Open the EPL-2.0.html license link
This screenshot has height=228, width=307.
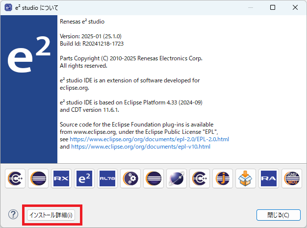click(x=150, y=139)
